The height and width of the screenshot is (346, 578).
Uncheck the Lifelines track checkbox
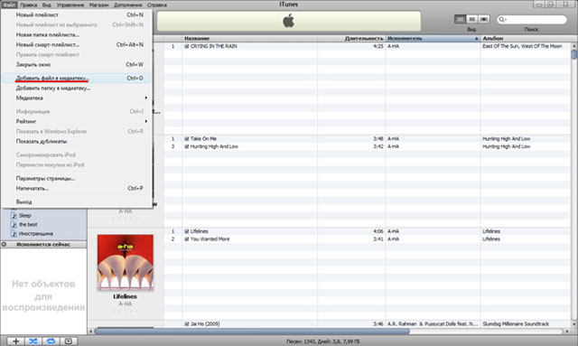pyautogui.click(x=187, y=231)
